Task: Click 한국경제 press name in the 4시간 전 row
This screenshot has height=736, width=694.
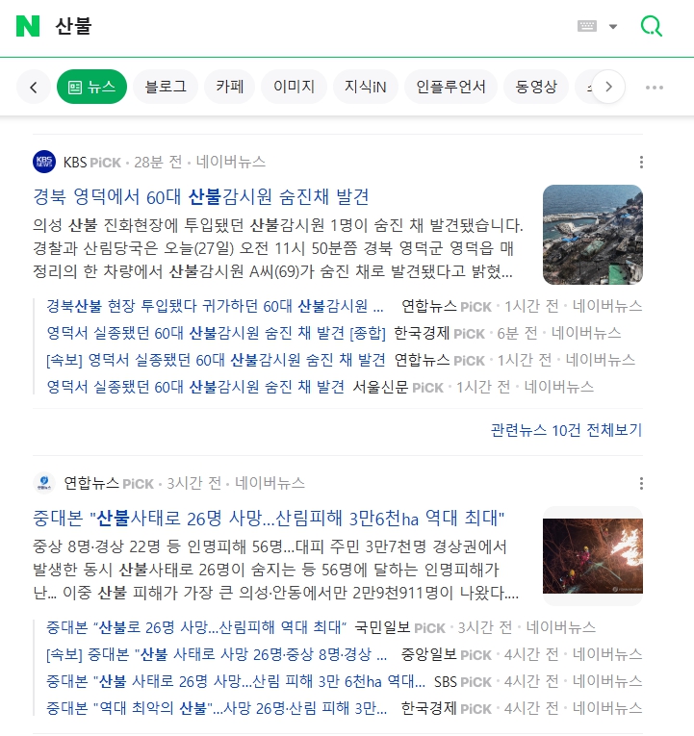Action: tap(428, 708)
